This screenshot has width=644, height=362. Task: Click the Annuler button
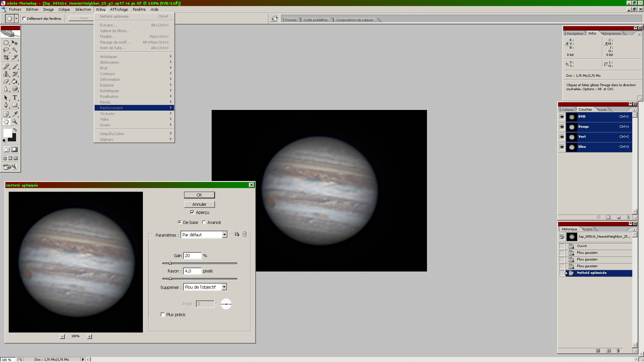tap(199, 204)
